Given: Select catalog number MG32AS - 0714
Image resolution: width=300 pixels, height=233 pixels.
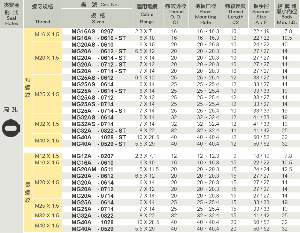Looking at the screenshot, I should click(x=93, y=124).
